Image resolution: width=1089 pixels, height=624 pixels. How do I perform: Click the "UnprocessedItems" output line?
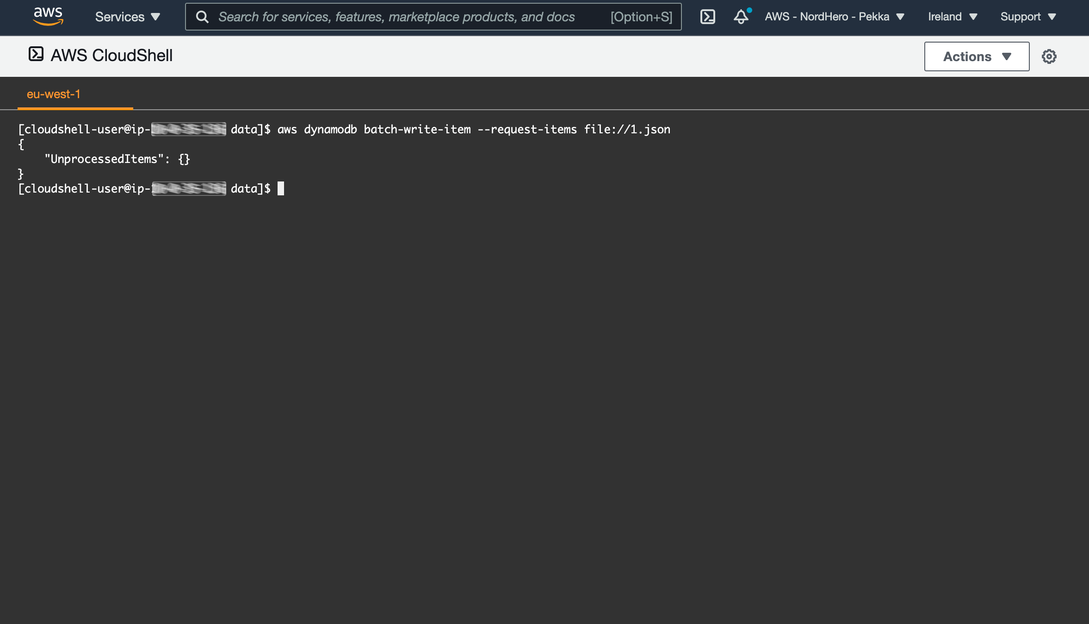pos(117,159)
